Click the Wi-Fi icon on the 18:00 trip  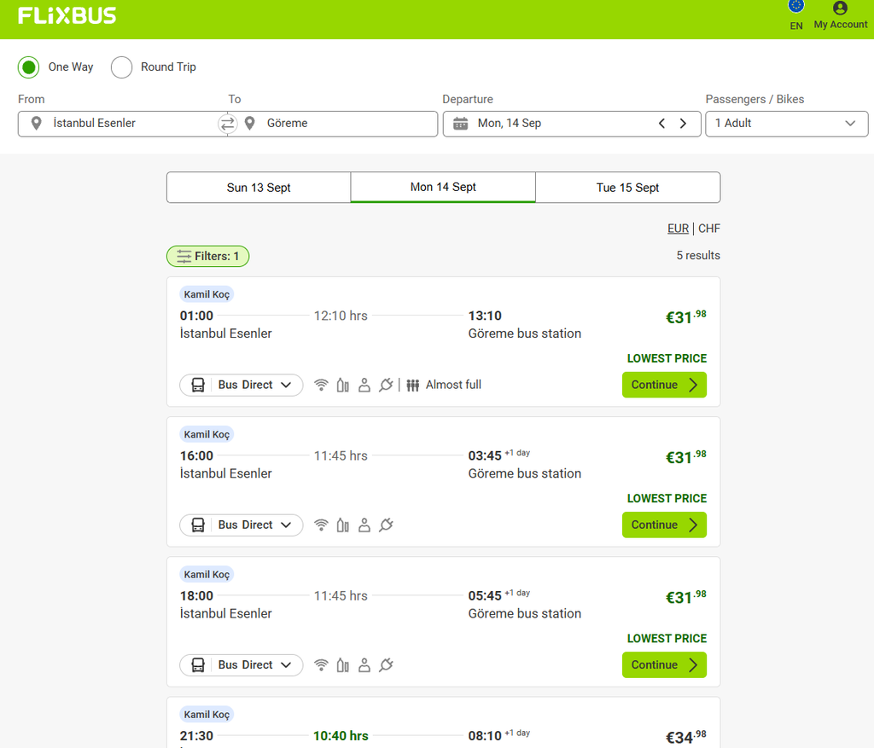coord(321,664)
